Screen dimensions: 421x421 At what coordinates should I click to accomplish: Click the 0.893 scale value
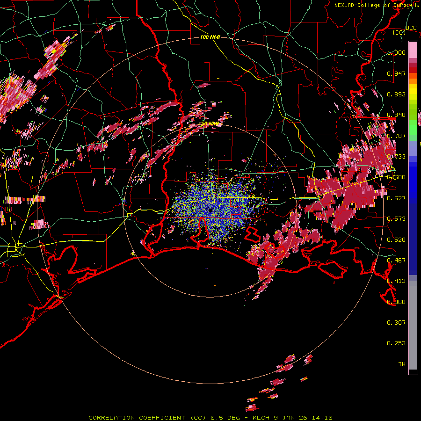pos(396,94)
